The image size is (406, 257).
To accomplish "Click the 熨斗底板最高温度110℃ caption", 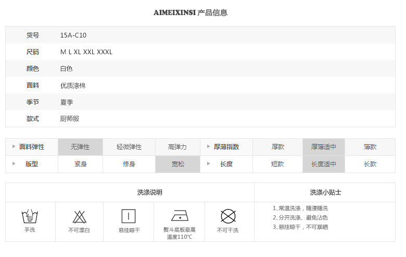I will pos(180,233).
